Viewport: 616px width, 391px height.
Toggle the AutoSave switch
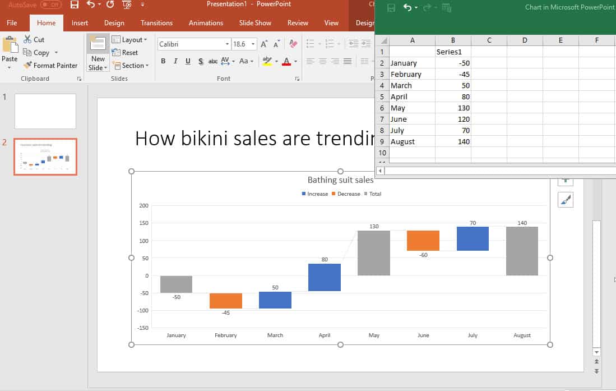51,5
